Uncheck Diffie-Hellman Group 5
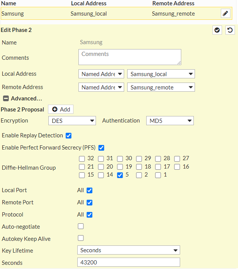Viewport: 238px width, 269px height. click(120, 175)
